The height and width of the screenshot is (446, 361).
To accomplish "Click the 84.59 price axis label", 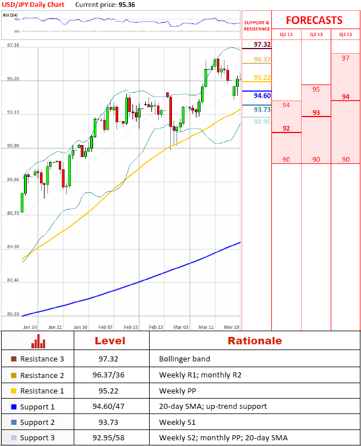I will (13, 247).
